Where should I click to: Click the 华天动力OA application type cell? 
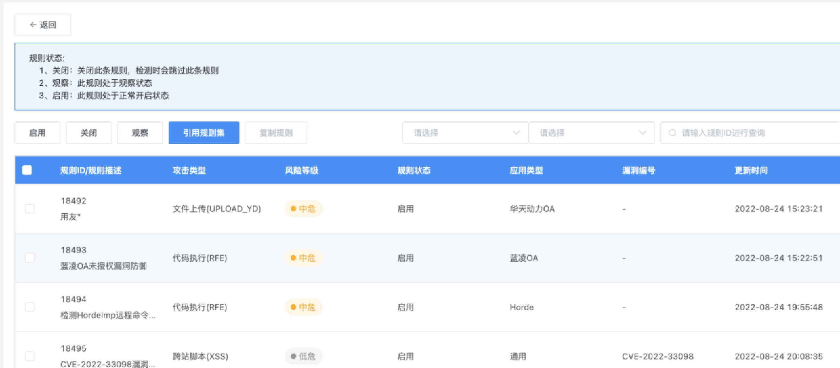click(532, 209)
